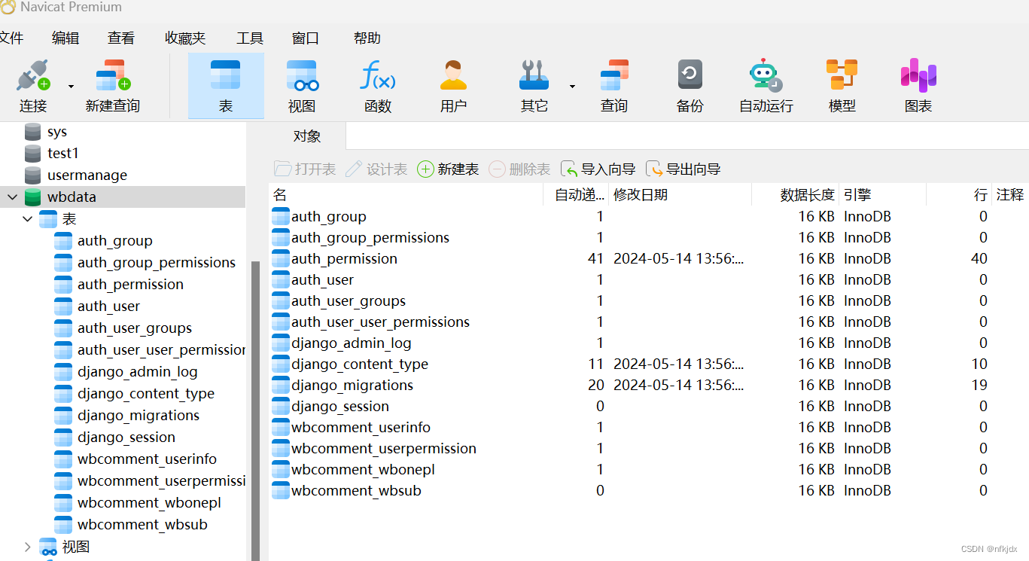
Task: Select auth_group_permissions row in object list
Action: pyautogui.click(x=649, y=238)
